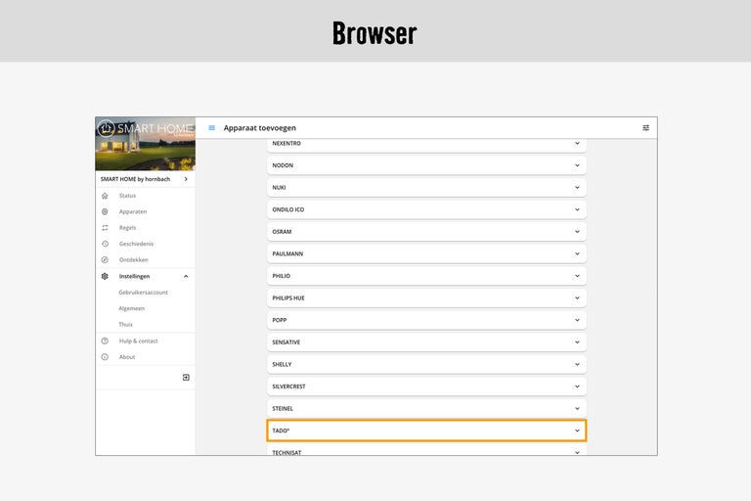Click the hamburger menu icon
The width and height of the screenshot is (751, 501).
(x=211, y=128)
